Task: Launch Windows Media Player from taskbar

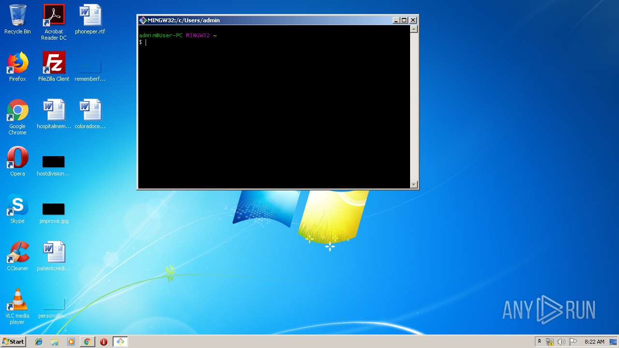Action: [x=71, y=342]
